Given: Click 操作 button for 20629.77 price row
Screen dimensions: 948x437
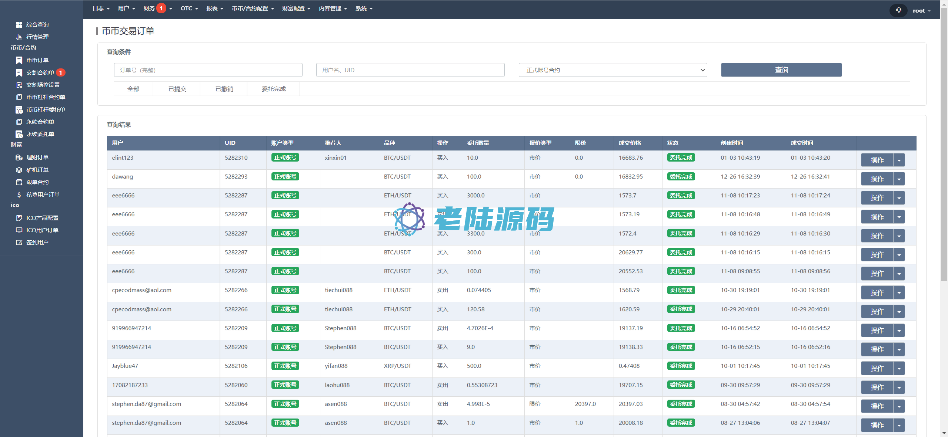Looking at the screenshot, I should 877,255.
